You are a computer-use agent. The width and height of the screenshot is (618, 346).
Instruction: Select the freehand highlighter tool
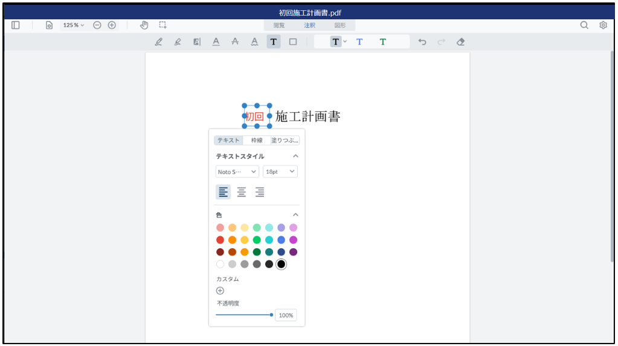178,42
